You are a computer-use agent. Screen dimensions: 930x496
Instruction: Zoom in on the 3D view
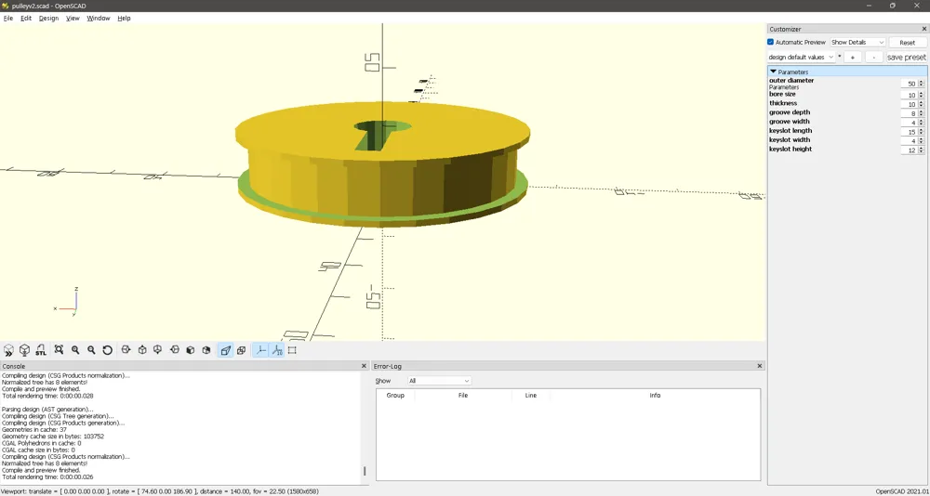point(75,350)
